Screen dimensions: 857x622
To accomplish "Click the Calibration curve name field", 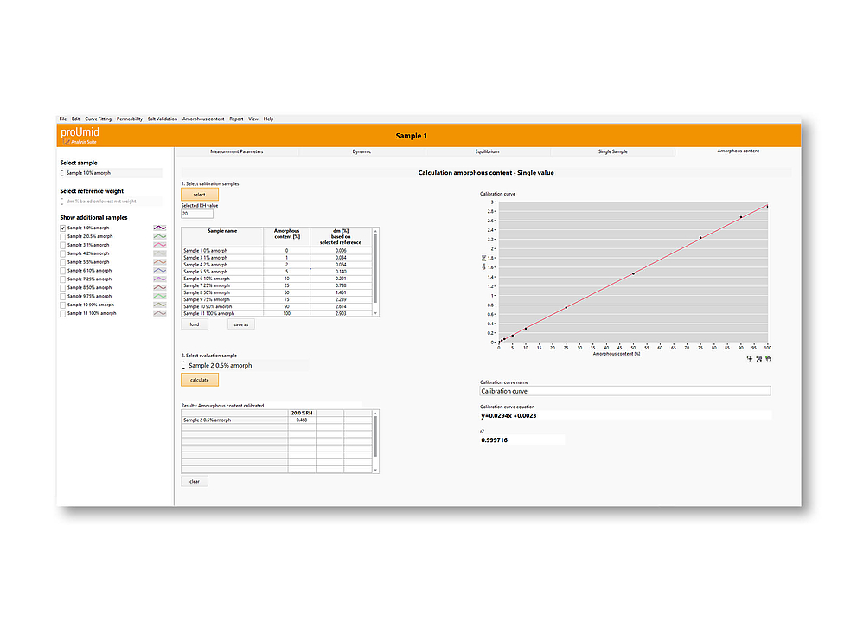I will (x=623, y=390).
